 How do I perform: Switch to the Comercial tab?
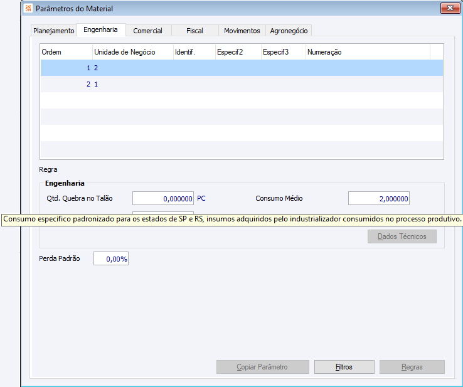[147, 31]
